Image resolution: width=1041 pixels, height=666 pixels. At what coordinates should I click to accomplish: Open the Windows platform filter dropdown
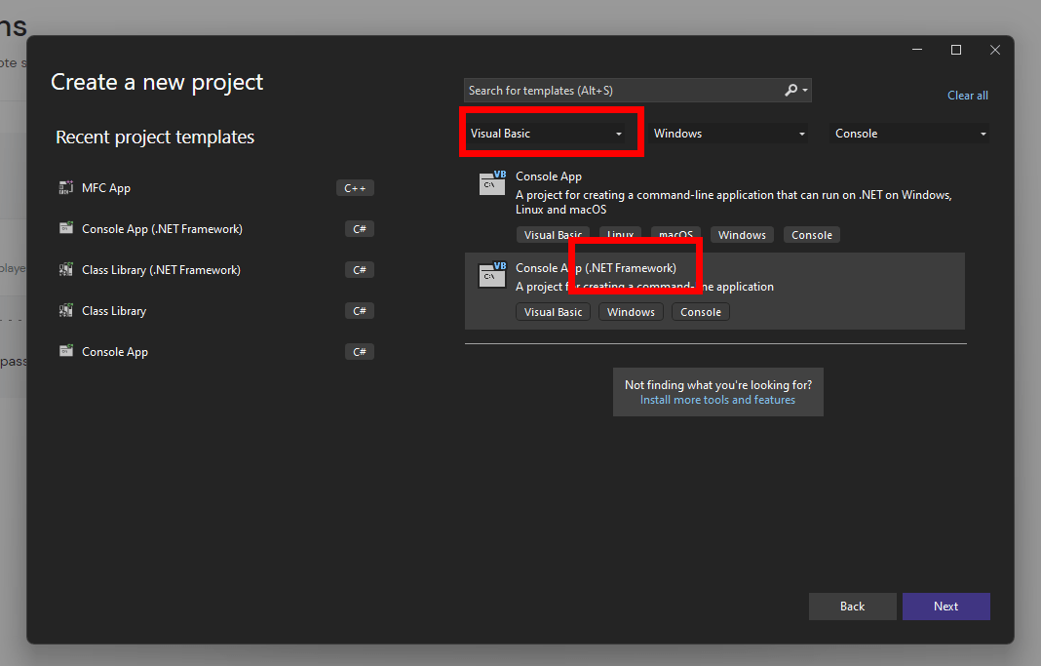coord(728,134)
